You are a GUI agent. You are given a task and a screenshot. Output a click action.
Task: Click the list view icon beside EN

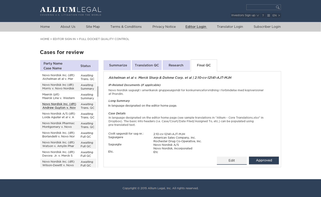268,15
